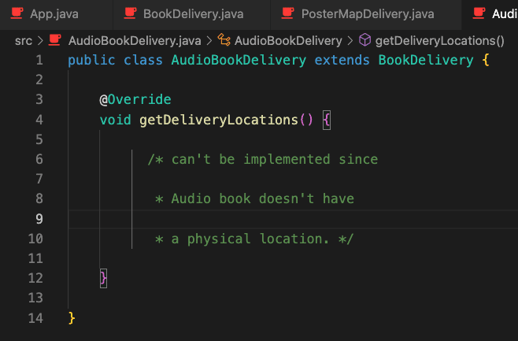Screen dimensions: 518x341
Task: Click getDeliveryLocations method name on line 4
Action: click(x=219, y=120)
